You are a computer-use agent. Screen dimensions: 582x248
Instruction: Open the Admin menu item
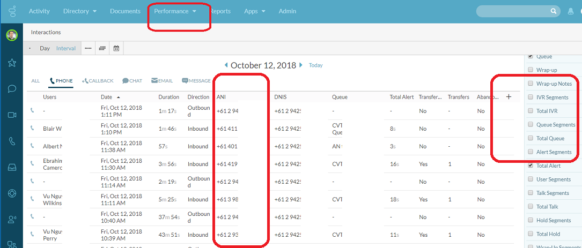point(288,11)
